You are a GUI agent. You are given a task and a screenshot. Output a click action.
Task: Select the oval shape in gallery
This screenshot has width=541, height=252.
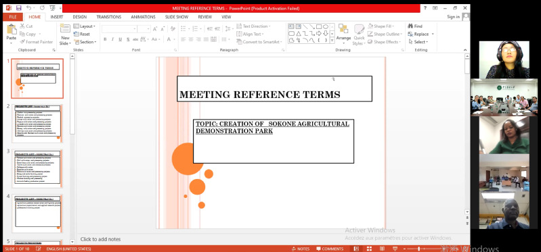tap(326, 26)
